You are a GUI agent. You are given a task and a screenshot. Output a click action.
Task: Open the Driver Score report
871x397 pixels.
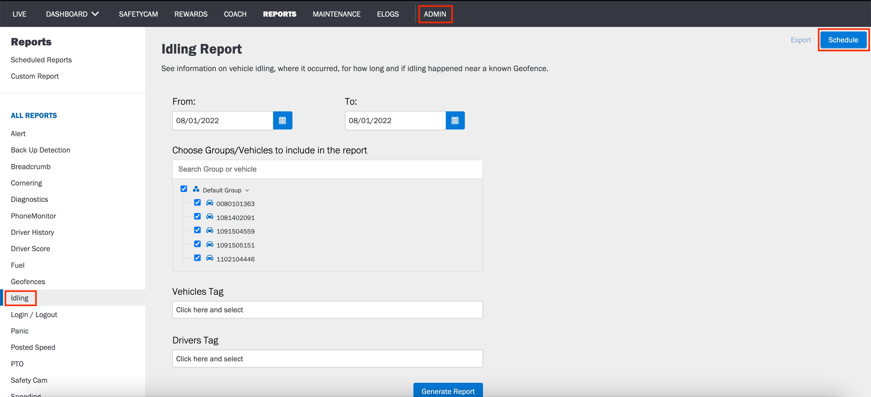click(x=31, y=248)
